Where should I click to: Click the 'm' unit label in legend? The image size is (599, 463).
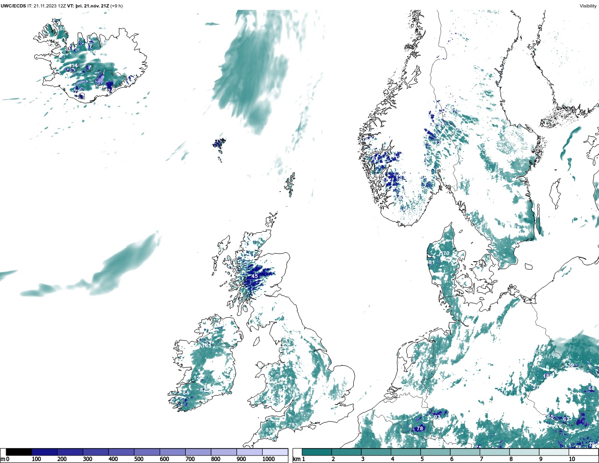pyautogui.click(x=3, y=460)
